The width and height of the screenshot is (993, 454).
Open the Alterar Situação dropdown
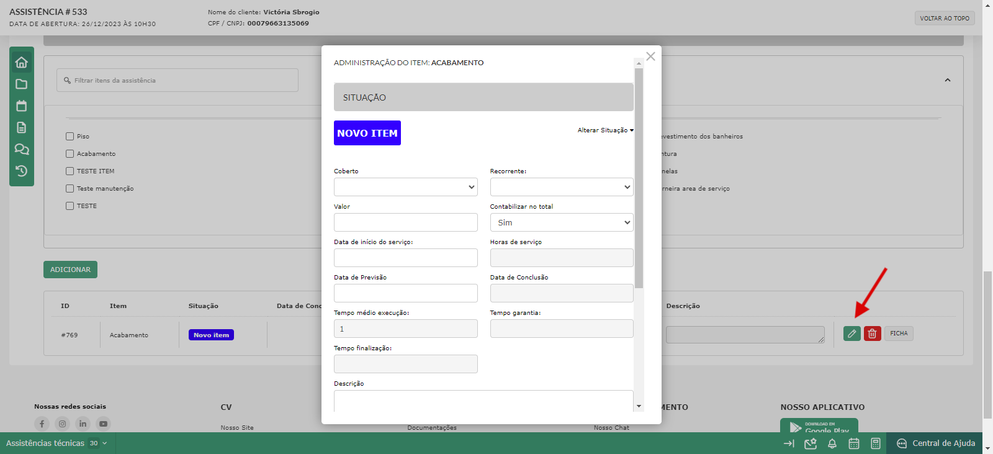[606, 130]
